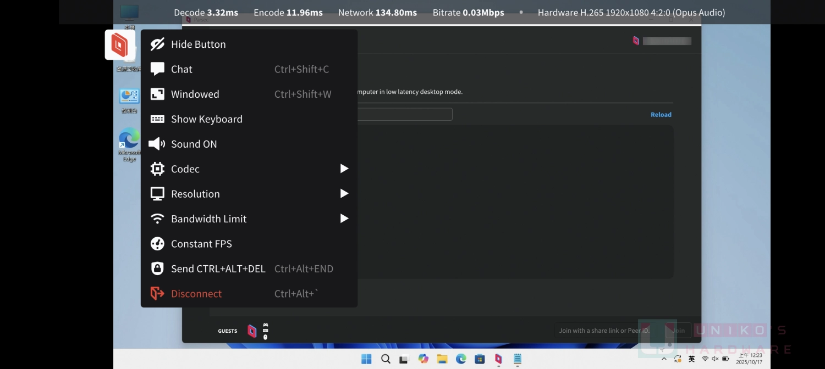Open Microsoft Edge desktop shortcut
Image resolution: width=825 pixels, height=369 pixels.
pos(129,141)
